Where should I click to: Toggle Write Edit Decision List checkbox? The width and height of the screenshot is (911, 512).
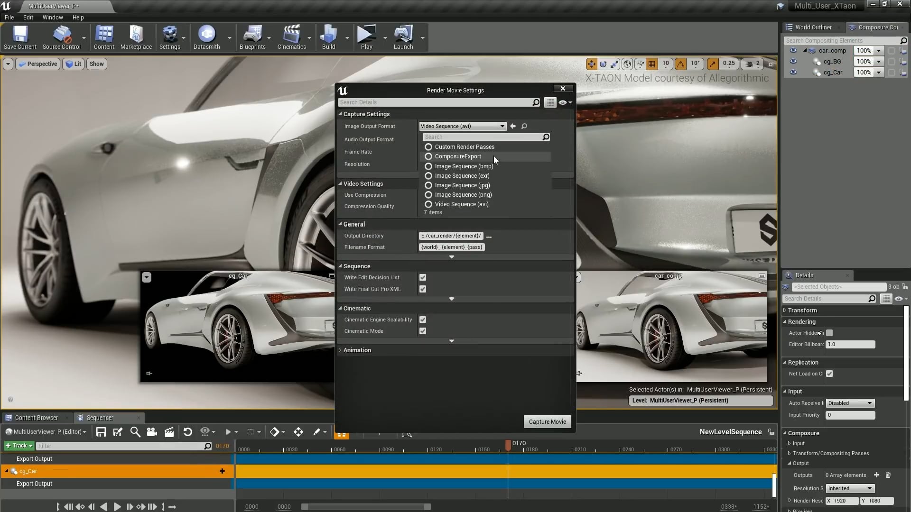(423, 277)
